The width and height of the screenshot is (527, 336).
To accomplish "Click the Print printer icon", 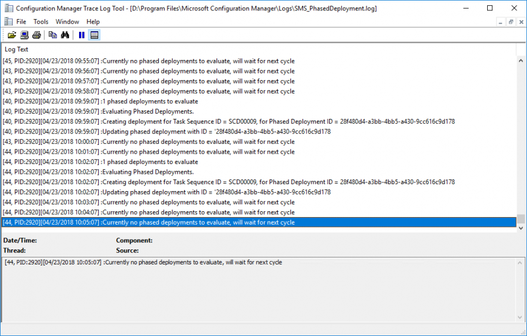I will coord(36,35).
